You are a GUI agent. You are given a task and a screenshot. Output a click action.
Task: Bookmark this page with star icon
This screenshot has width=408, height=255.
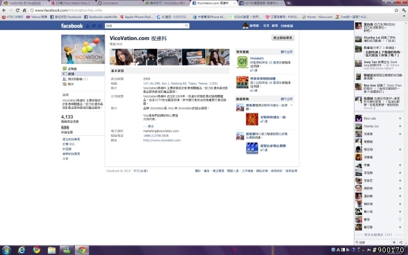[x=397, y=10]
